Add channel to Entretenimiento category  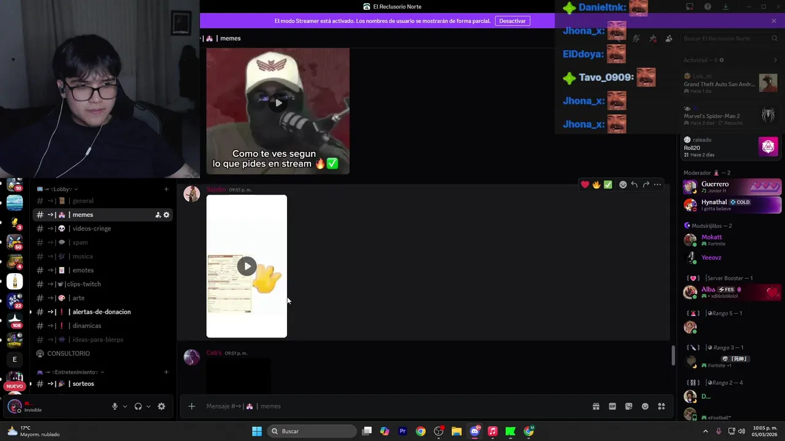[x=166, y=372]
